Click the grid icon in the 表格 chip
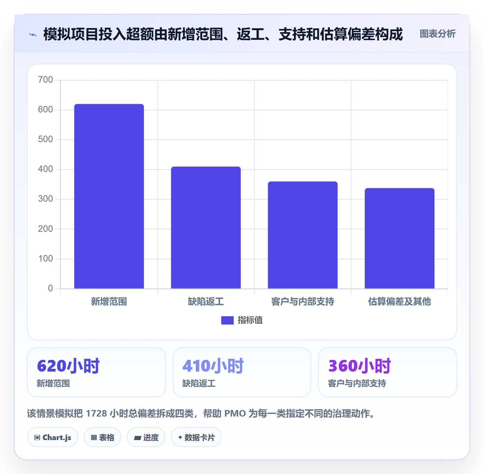The image size is (484, 474). [94, 438]
